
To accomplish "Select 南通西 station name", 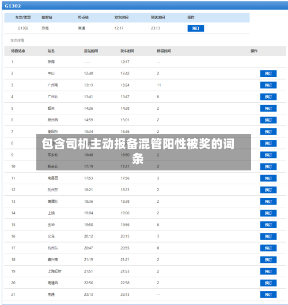I will click(x=53, y=283).
